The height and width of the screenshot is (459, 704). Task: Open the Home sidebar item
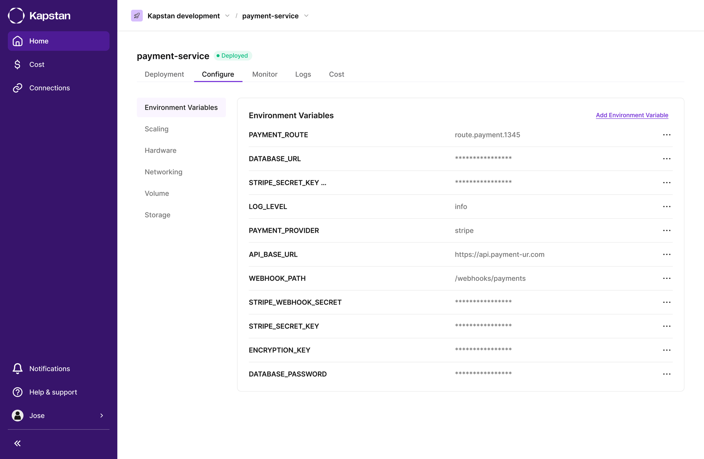pos(59,41)
